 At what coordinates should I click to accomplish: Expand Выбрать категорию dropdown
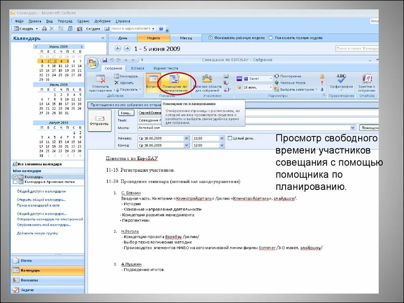[316, 90]
